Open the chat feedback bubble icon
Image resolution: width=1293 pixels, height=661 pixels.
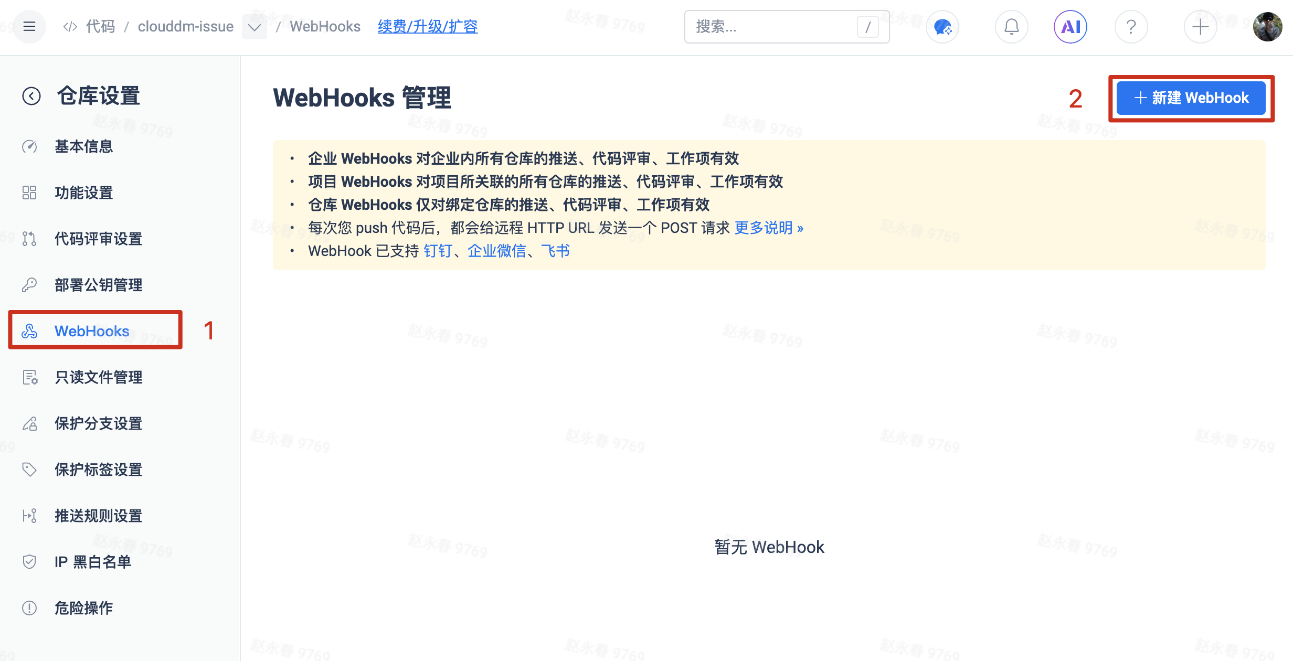[x=942, y=26]
